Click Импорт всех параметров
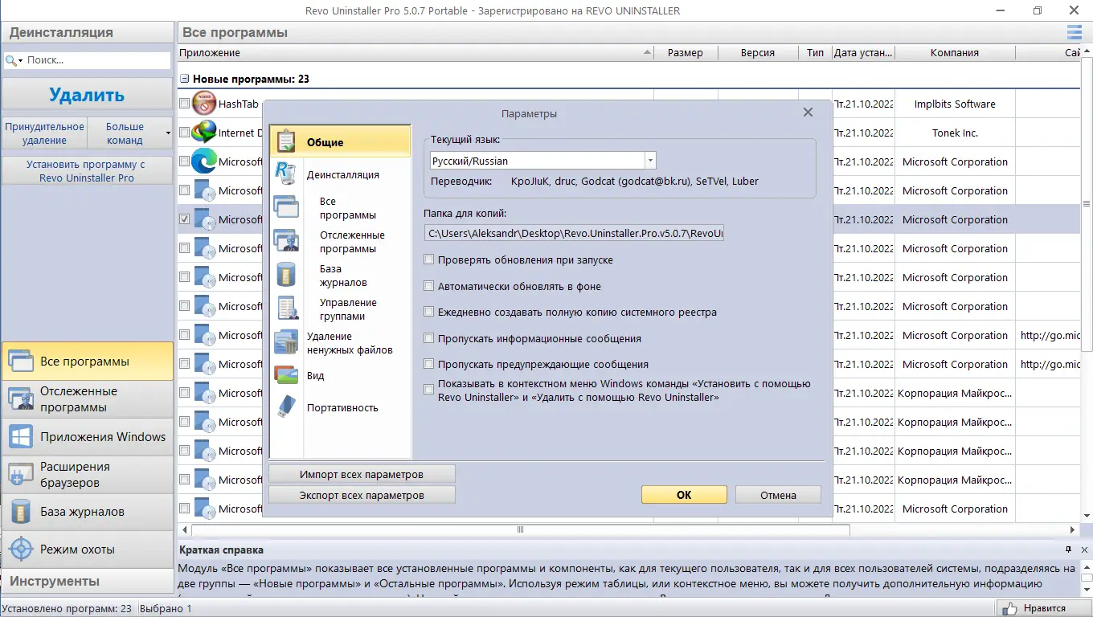Viewport: 1093px width, 617px height. point(362,474)
